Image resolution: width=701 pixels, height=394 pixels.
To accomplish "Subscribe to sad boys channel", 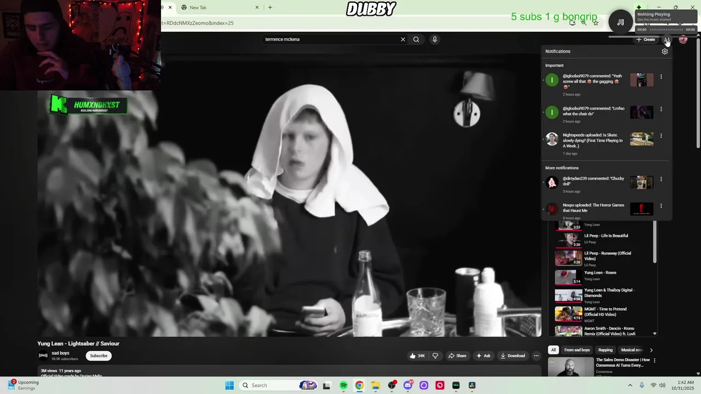I will [99, 356].
